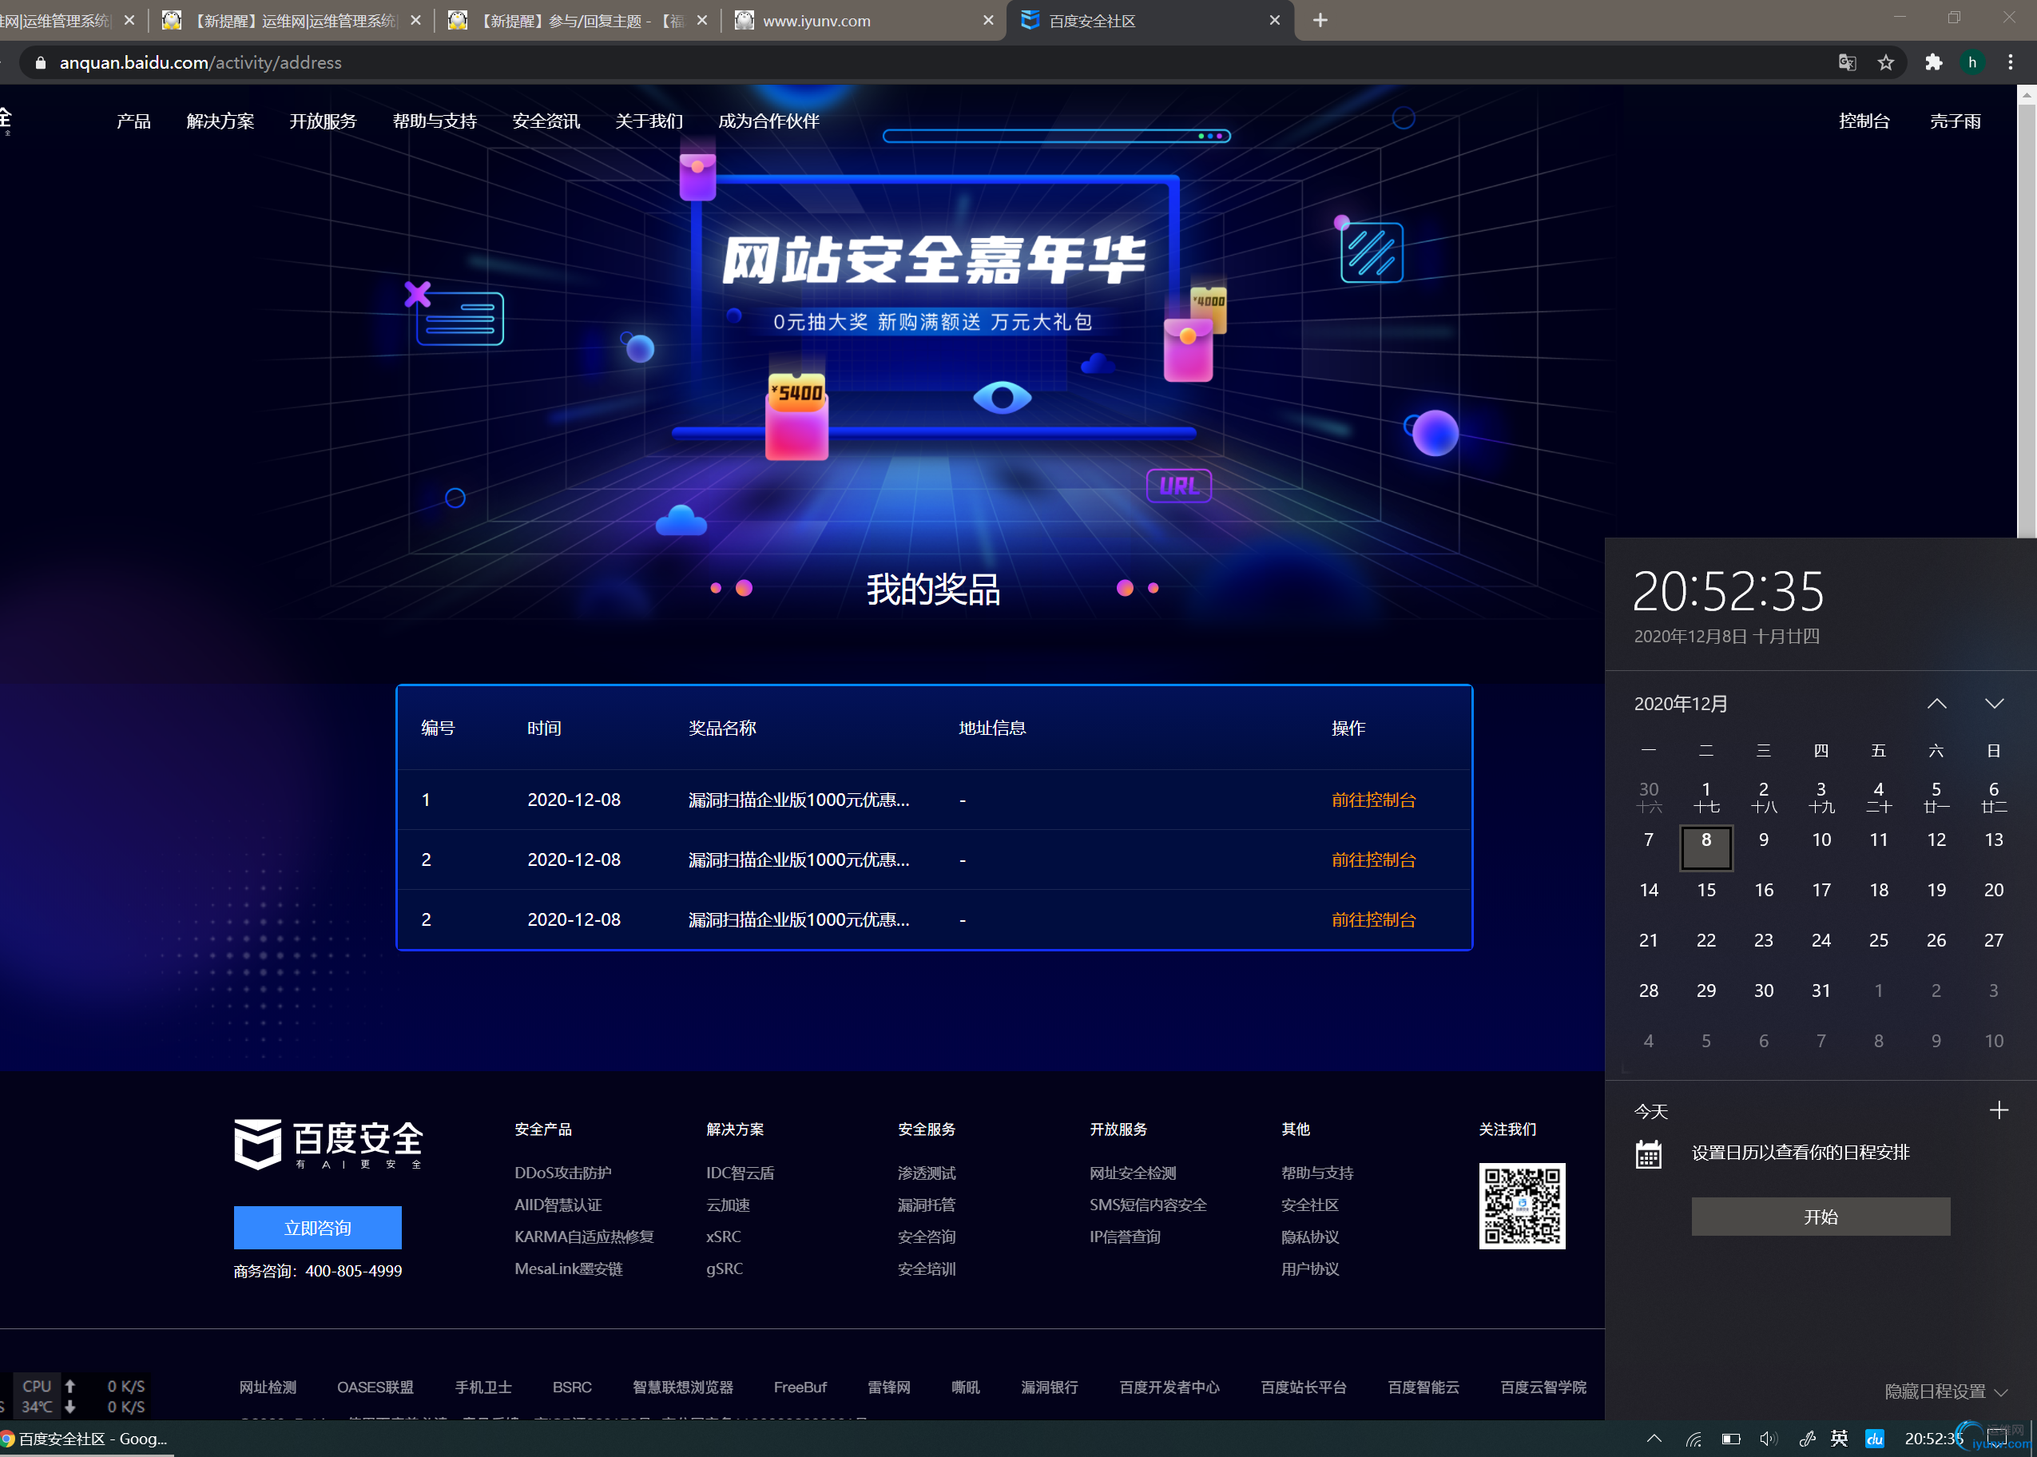Collapse agenda via 隐藏日程设置

(x=1945, y=1391)
